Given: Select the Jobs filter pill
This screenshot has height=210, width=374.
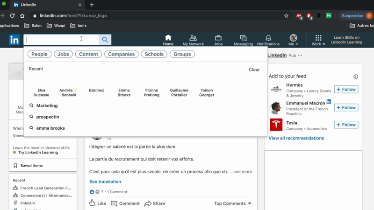Looking at the screenshot, I should coord(63,54).
